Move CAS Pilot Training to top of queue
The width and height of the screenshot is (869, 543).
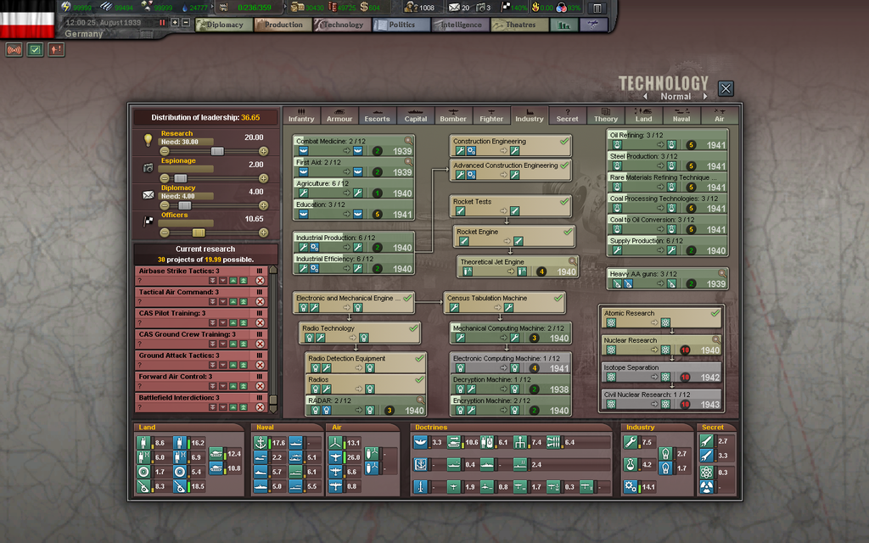pos(244,323)
